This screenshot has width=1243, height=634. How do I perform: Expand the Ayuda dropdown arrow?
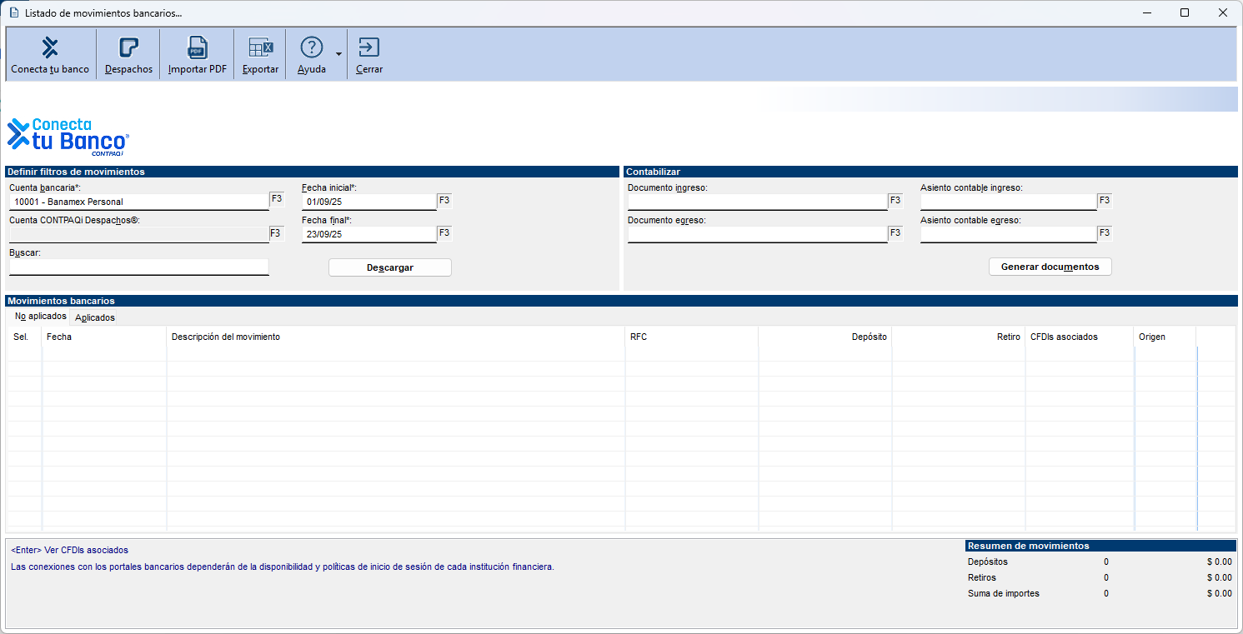pos(338,55)
